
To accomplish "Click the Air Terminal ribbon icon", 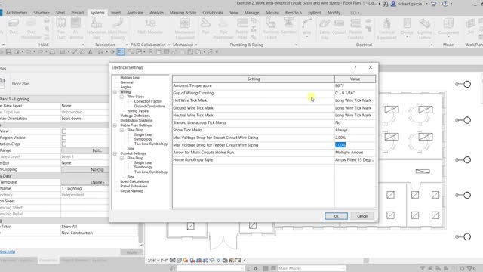I will [75, 29].
